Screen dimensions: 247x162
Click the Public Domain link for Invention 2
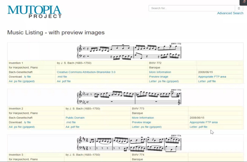pyautogui.click(x=75, y=118)
